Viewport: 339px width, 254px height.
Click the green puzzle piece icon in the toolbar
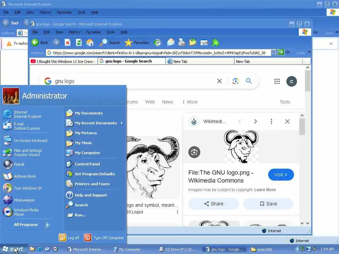pos(215,43)
